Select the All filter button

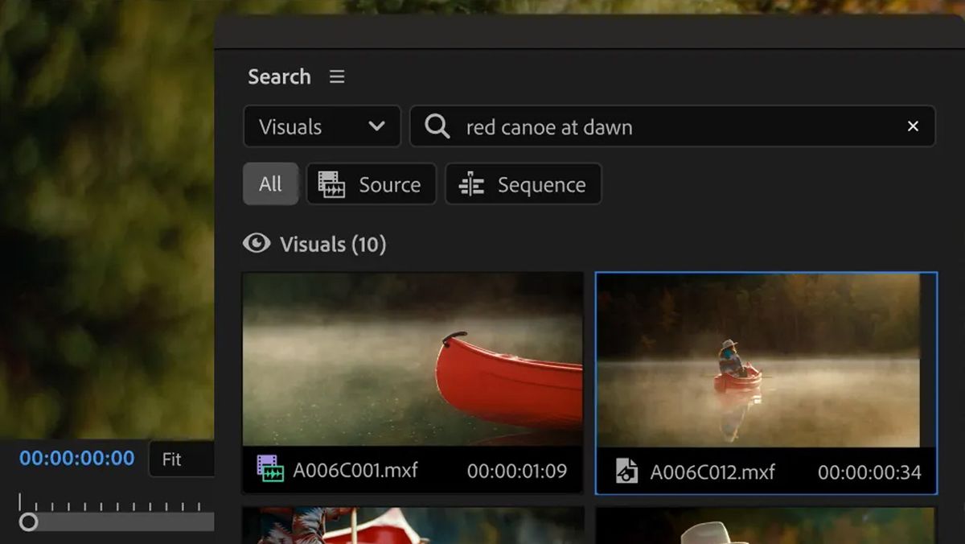click(270, 183)
